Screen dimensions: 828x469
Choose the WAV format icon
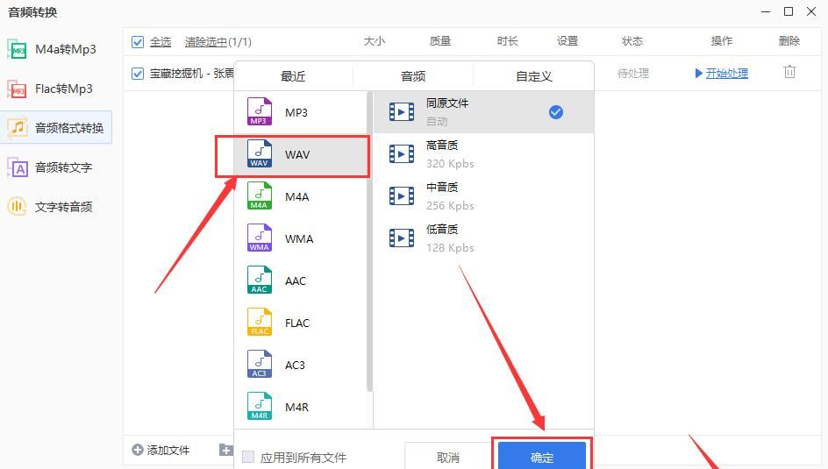point(260,154)
